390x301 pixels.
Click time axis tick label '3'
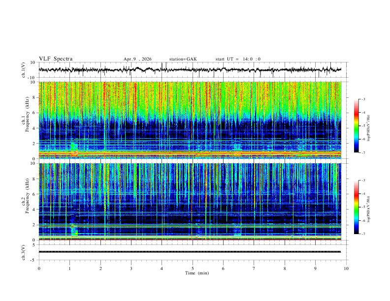click(131, 269)
